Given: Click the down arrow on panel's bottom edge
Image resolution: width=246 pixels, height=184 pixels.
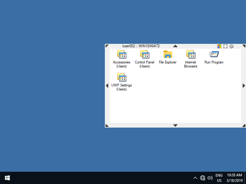Looking at the screenshot, I should tap(175, 125).
